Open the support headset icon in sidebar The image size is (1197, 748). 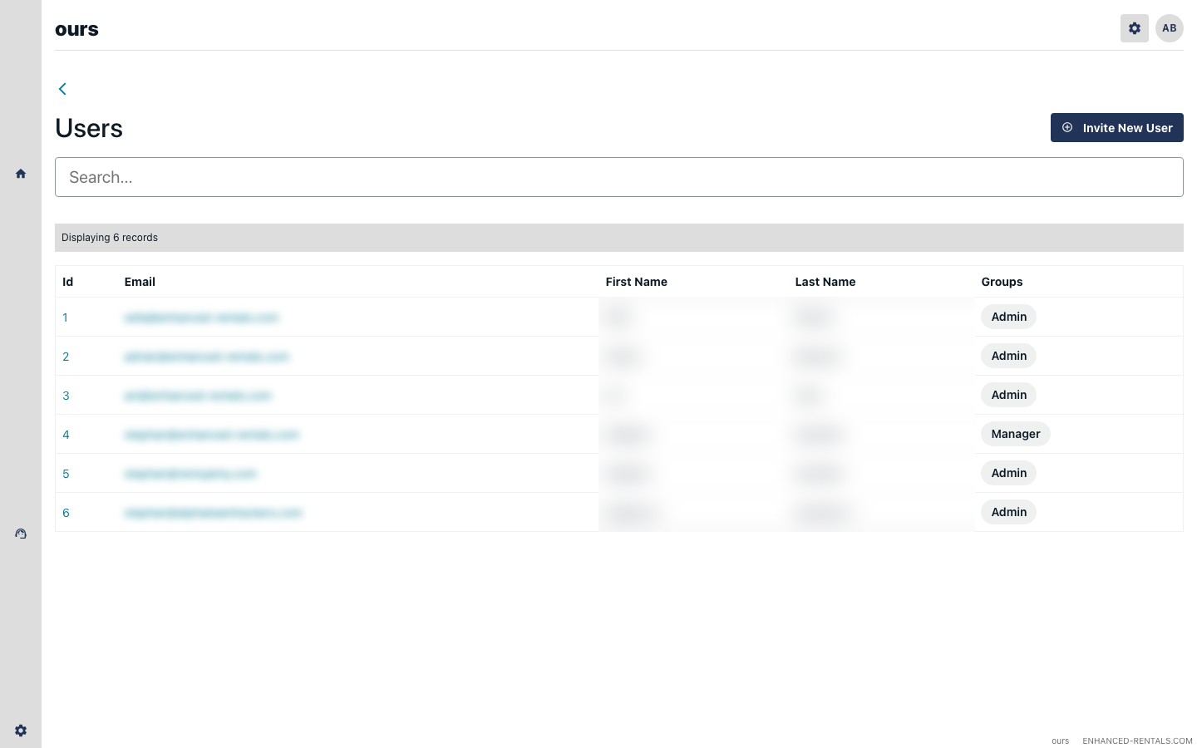[x=21, y=534]
